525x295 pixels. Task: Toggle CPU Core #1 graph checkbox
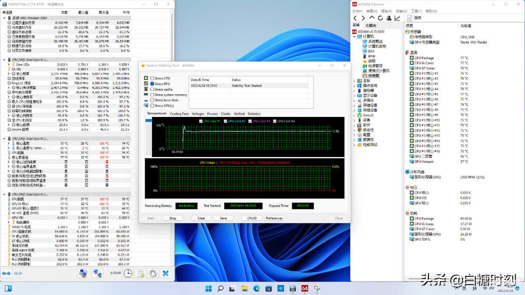[201, 121]
